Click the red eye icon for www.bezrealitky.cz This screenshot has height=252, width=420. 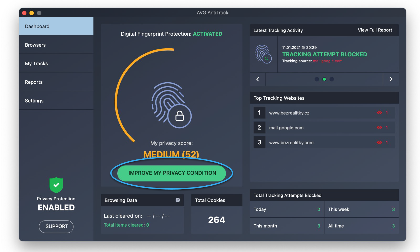(379, 113)
